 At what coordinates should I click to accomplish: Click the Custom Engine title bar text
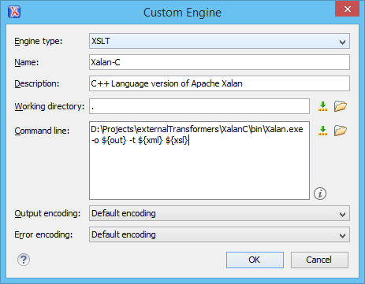pyautogui.click(x=182, y=13)
